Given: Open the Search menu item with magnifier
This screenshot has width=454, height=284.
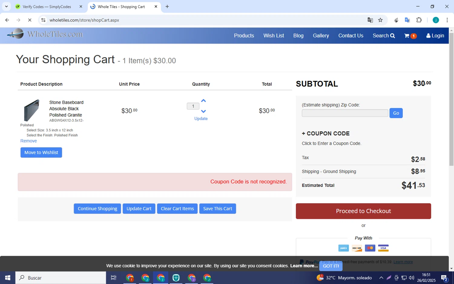Looking at the screenshot, I should [x=383, y=36].
